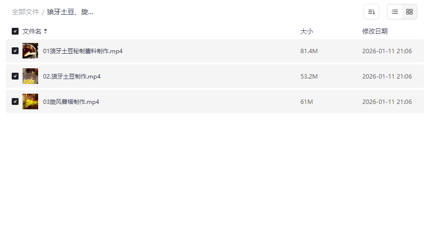Open the sort order menu button
The height and width of the screenshot is (243, 429).
371,12
